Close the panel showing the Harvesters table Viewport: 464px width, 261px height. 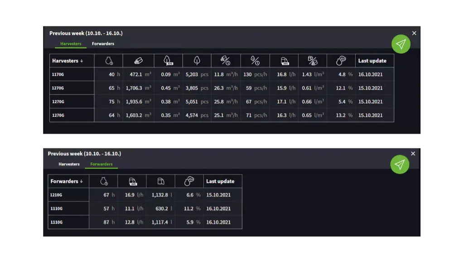414,33
